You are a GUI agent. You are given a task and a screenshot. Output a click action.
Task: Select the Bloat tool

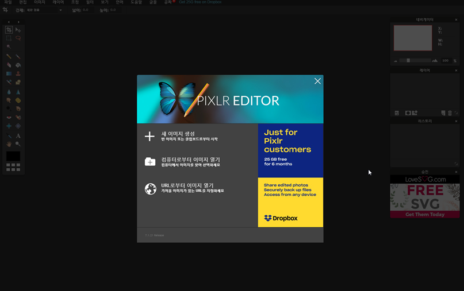coord(9,126)
